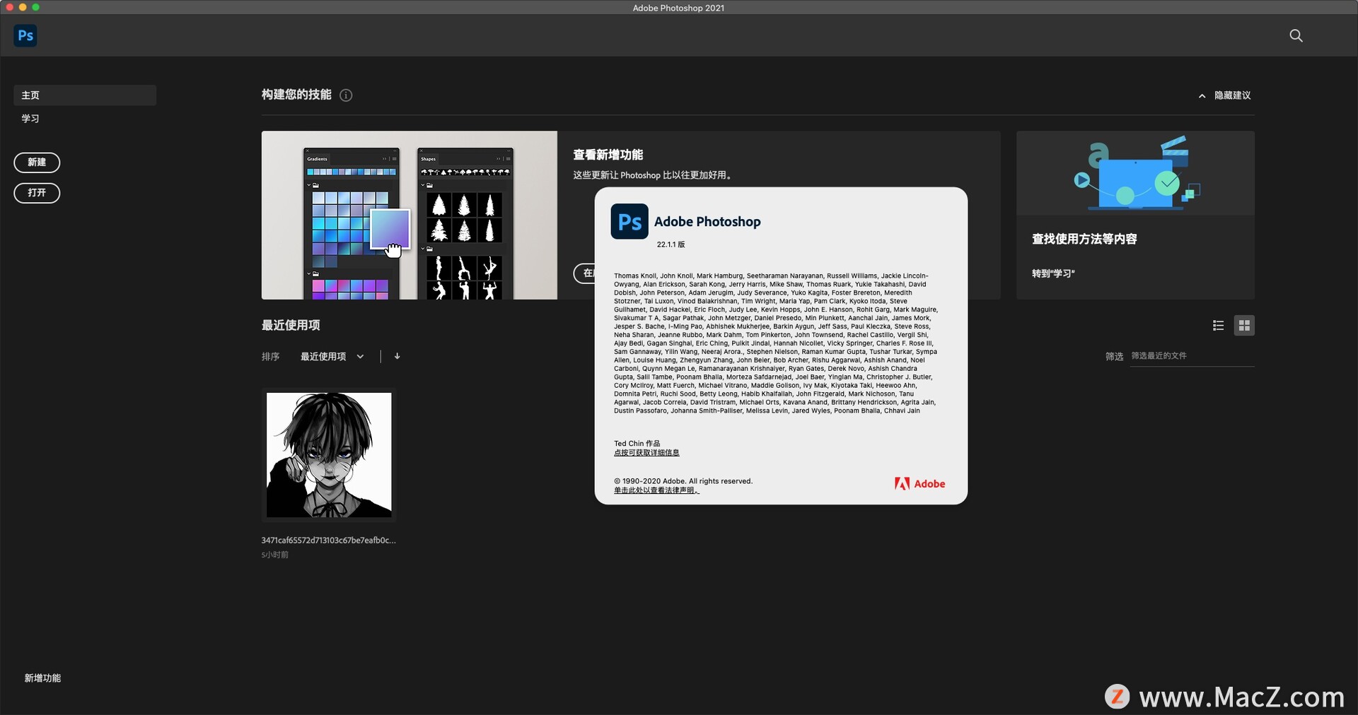Click into the 筛选最近的文件 filter field
This screenshot has width=1358, height=715.
pyautogui.click(x=1192, y=356)
